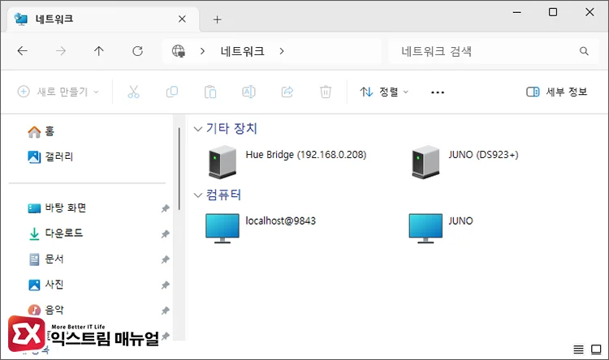
Task: Select the JUNO computer monitor icon
Action: point(425,228)
